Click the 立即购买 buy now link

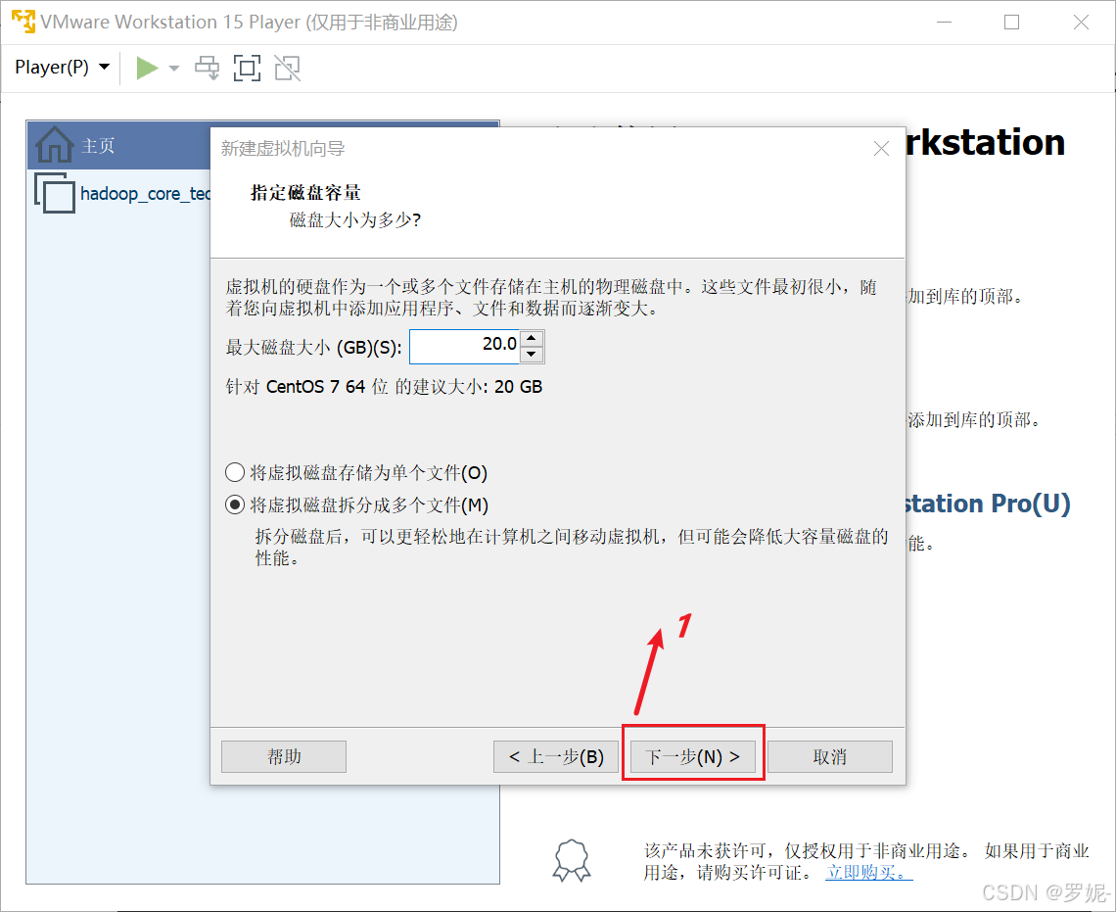[x=868, y=872]
